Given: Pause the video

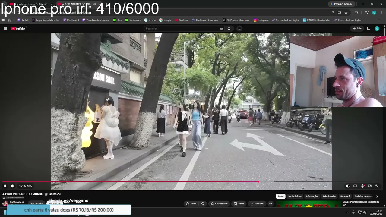Looking at the screenshot, I should pyautogui.click(x=5, y=186).
